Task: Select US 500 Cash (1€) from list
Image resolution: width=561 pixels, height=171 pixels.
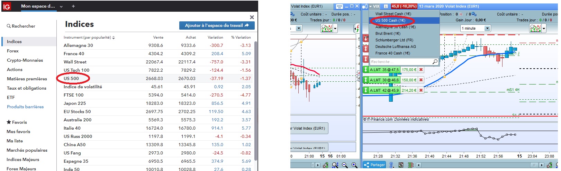Action: pyautogui.click(x=404, y=20)
